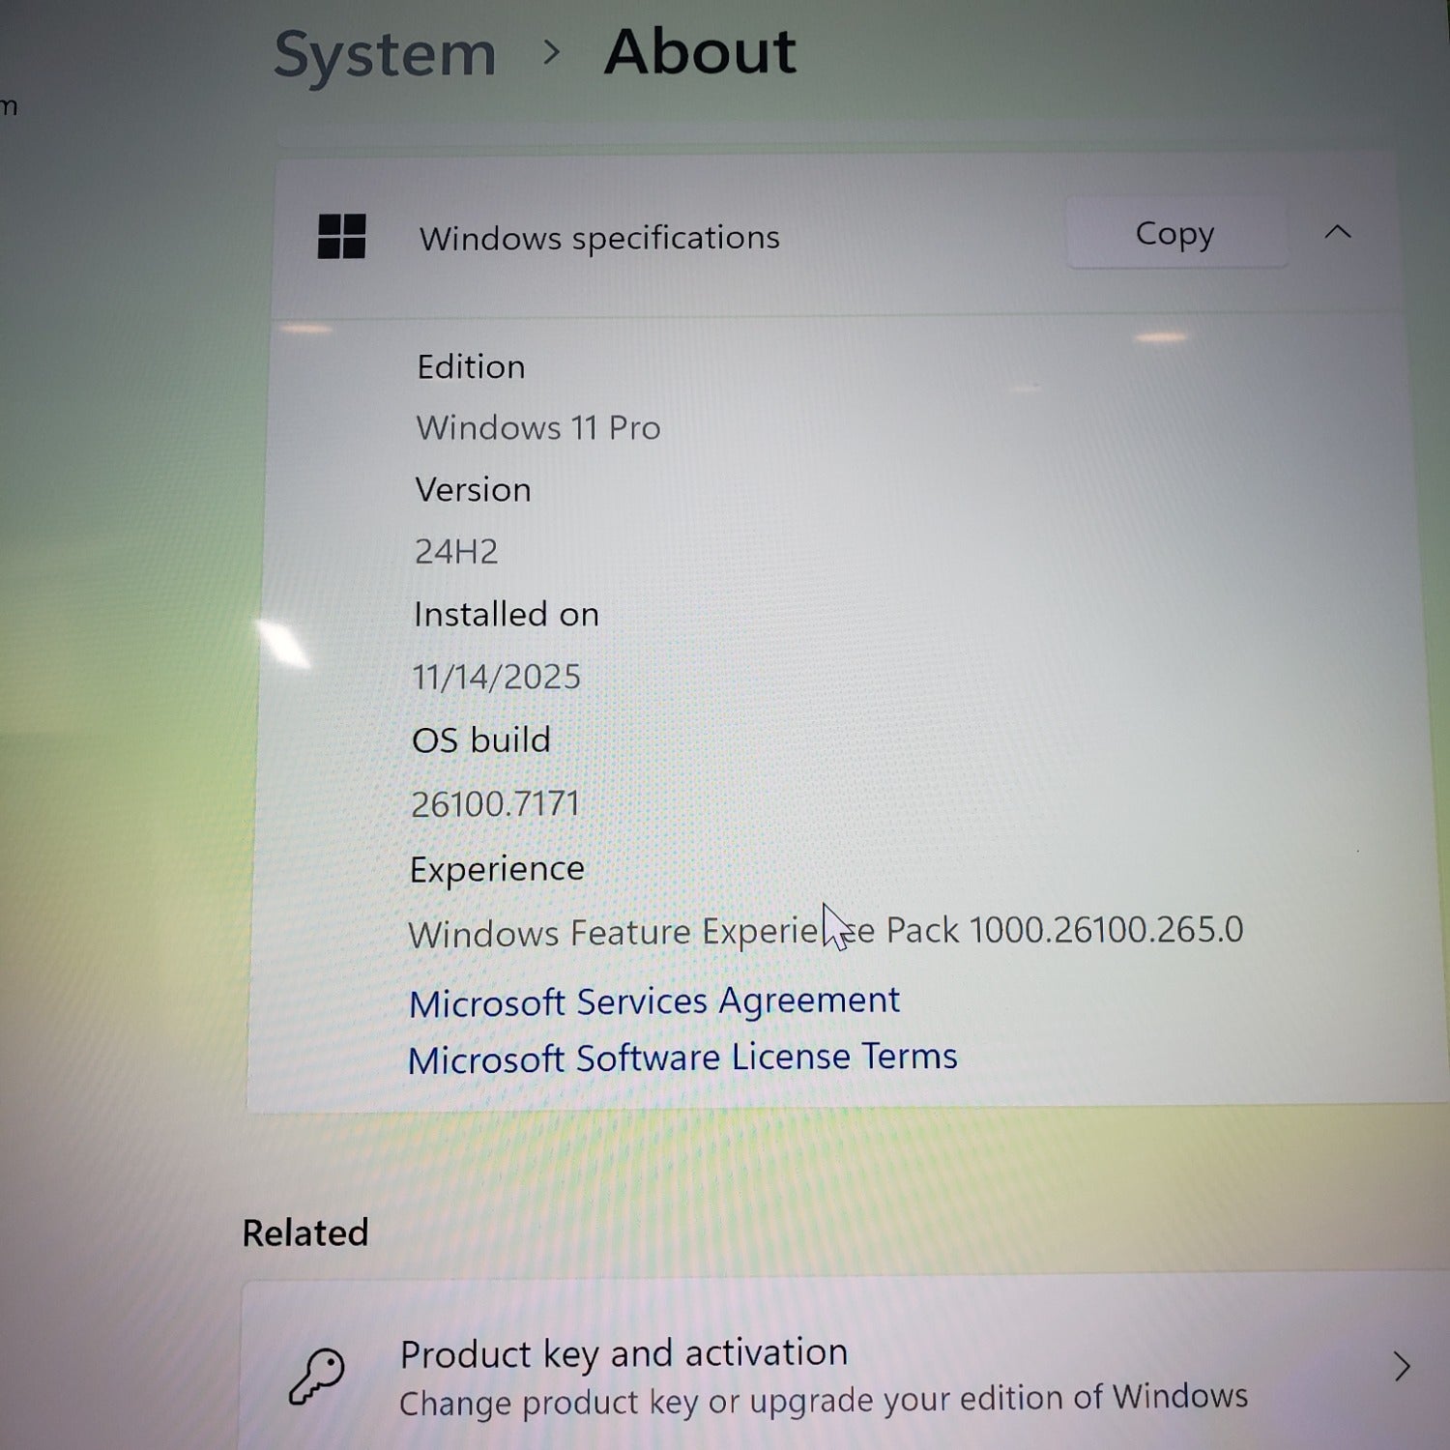The image size is (1450, 1450).
Task: Click the Change product key description text
Action: click(824, 1400)
